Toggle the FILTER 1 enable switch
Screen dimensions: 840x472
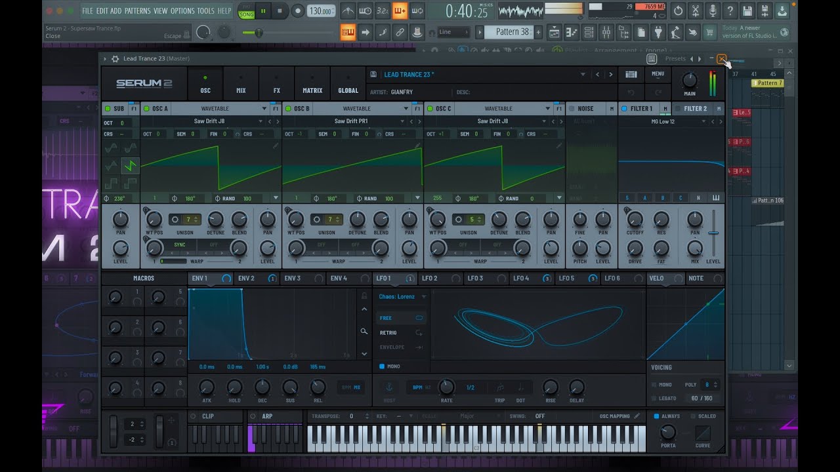click(624, 109)
